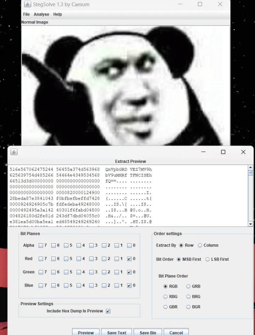Uncheck Green bit plane 0

point(129,272)
